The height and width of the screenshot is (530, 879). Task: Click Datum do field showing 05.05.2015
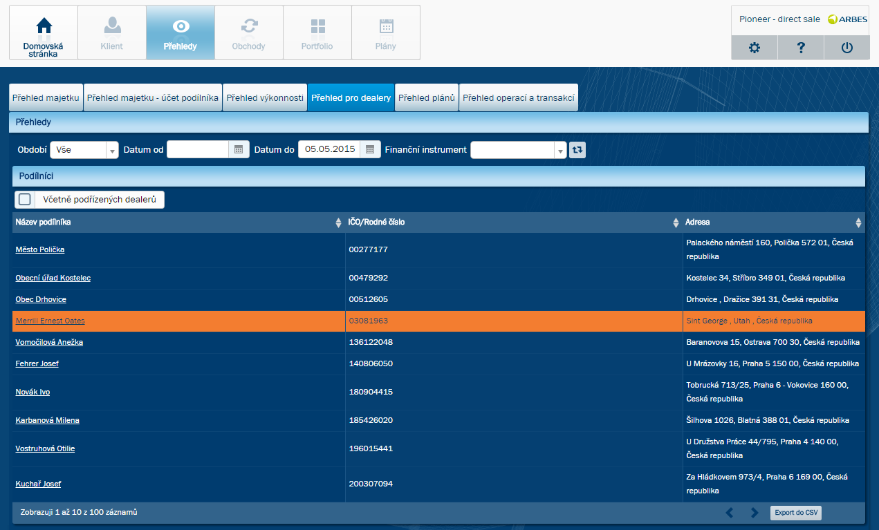(329, 149)
